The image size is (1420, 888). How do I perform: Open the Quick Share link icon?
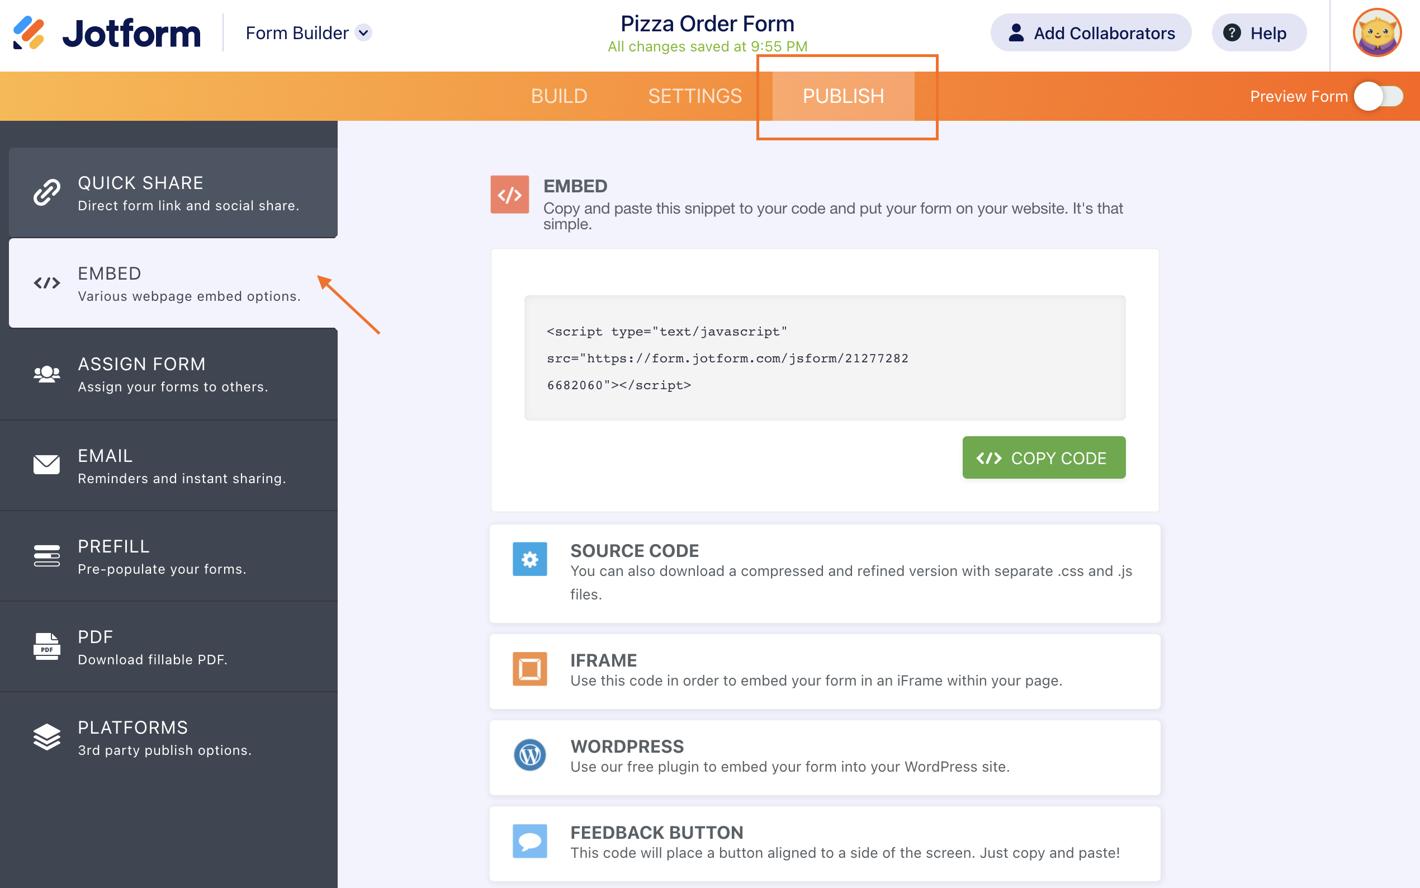[46, 192]
